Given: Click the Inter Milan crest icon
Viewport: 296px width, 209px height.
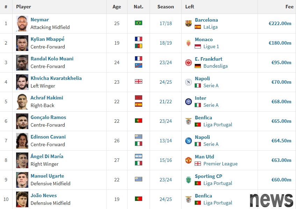Looking at the screenshot, I should (x=188, y=102).
